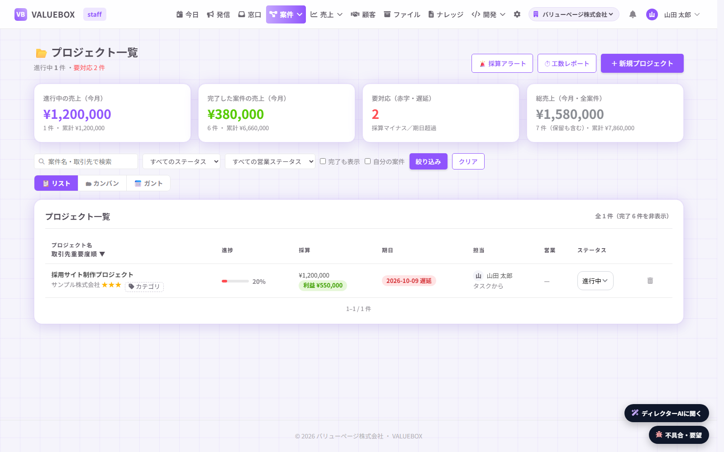Open 窓口 inbox nav item

250,14
